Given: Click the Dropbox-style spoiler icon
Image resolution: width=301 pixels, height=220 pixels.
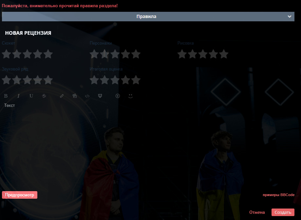Looking at the screenshot, I should (100, 96).
